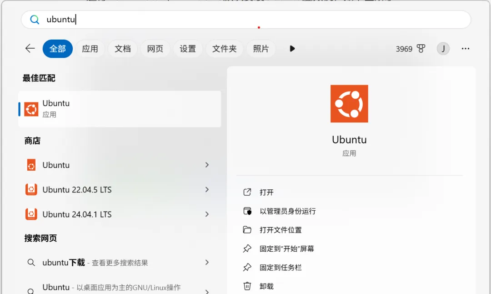Expand the Ubuntu store result chevron
Screen dimensions: 491x294
(207, 165)
